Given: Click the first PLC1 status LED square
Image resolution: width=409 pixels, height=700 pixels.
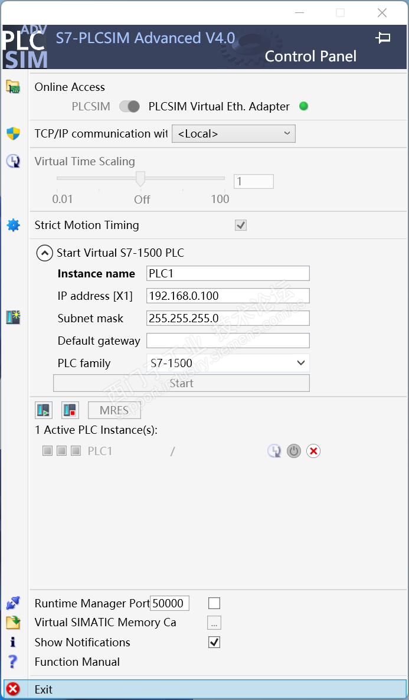Looking at the screenshot, I should [47, 451].
